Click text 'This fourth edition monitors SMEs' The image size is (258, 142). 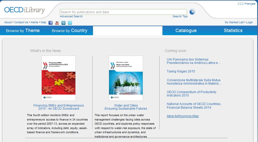click(48, 115)
